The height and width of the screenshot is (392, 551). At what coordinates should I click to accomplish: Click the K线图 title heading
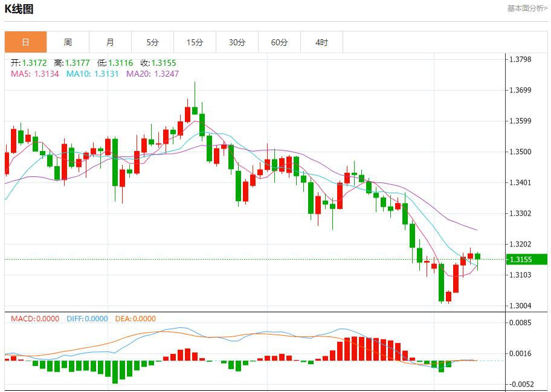click(x=19, y=9)
